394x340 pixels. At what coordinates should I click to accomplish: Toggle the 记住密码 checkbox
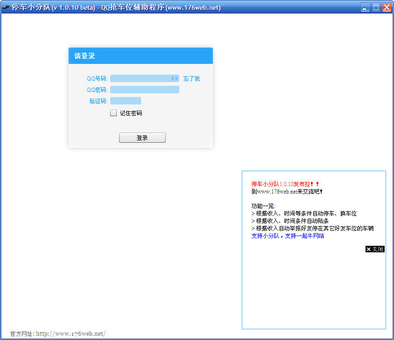(113, 113)
